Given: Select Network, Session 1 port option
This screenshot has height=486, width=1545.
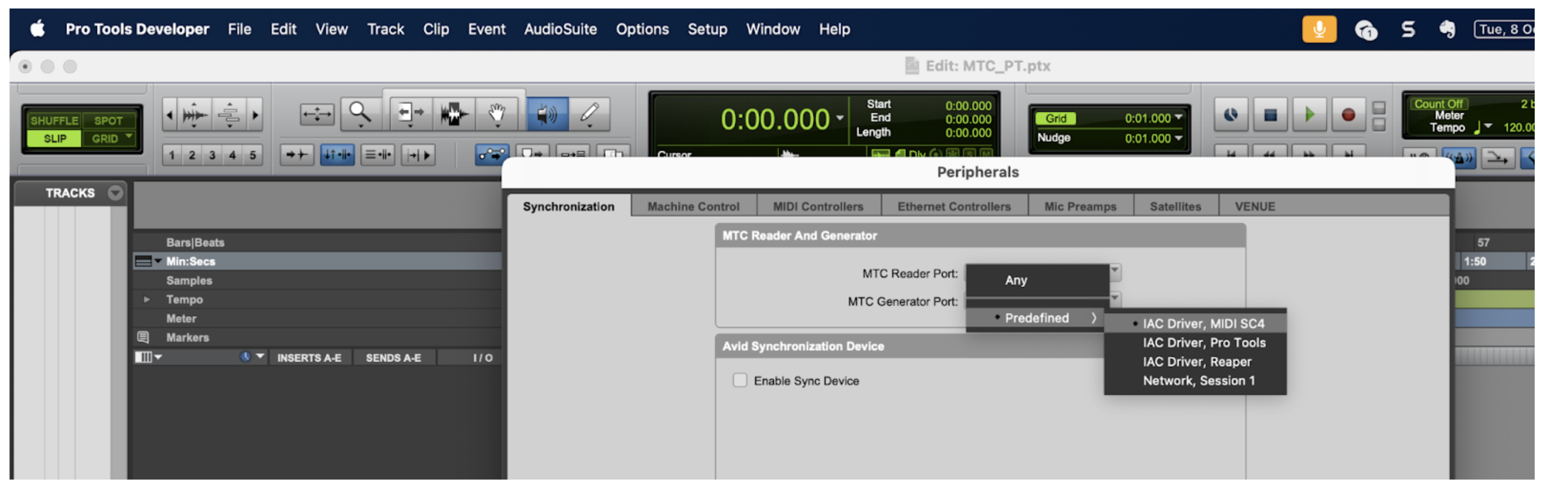Looking at the screenshot, I should 1198,381.
